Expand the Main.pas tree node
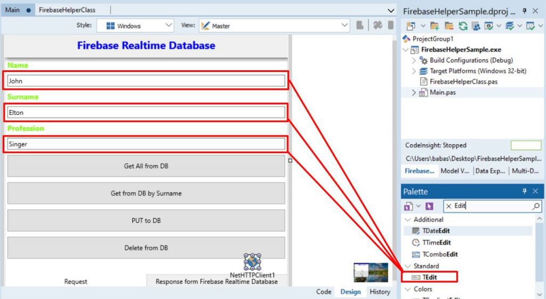The width and height of the screenshot is (546, 299). 414,93
